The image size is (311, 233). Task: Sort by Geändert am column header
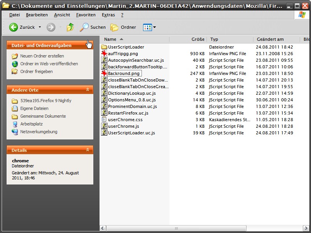[x=270, y=39]
